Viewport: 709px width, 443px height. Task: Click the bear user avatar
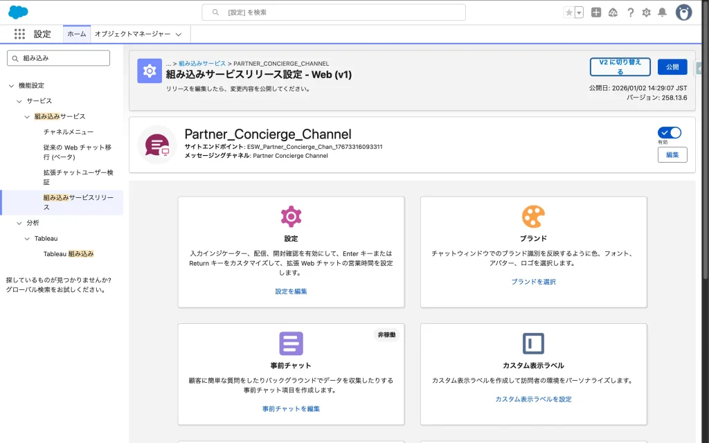tap(683, 12)
